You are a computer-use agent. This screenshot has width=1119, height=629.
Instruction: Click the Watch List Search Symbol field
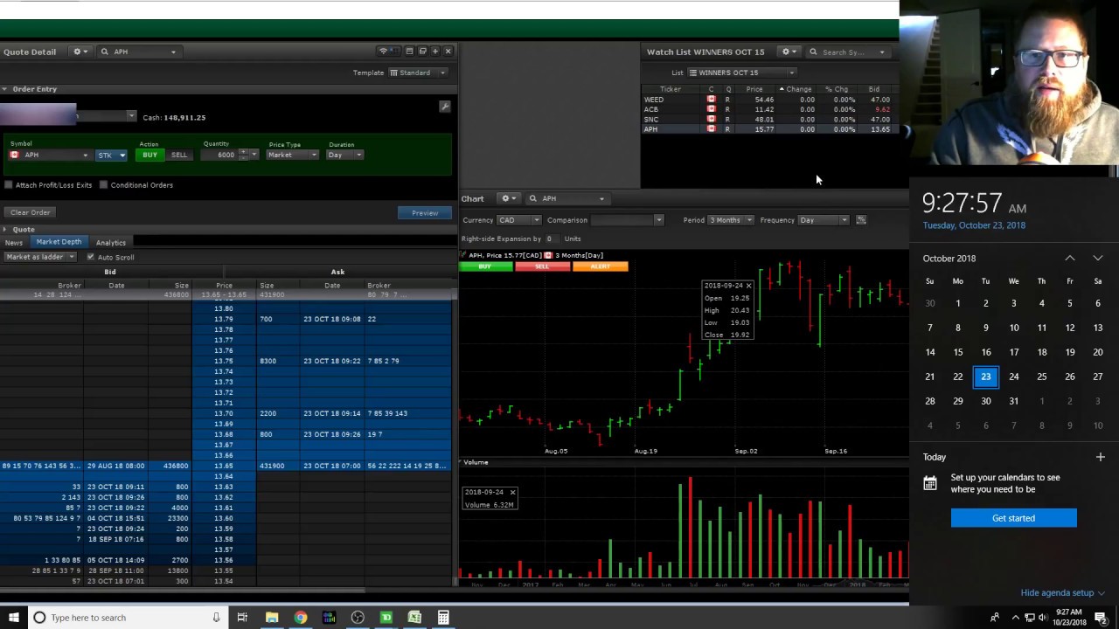[848, 52]
